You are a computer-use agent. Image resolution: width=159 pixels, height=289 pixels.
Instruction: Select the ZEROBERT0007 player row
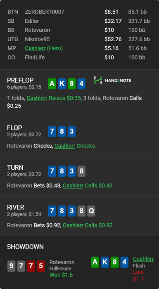tap(79, 12)
